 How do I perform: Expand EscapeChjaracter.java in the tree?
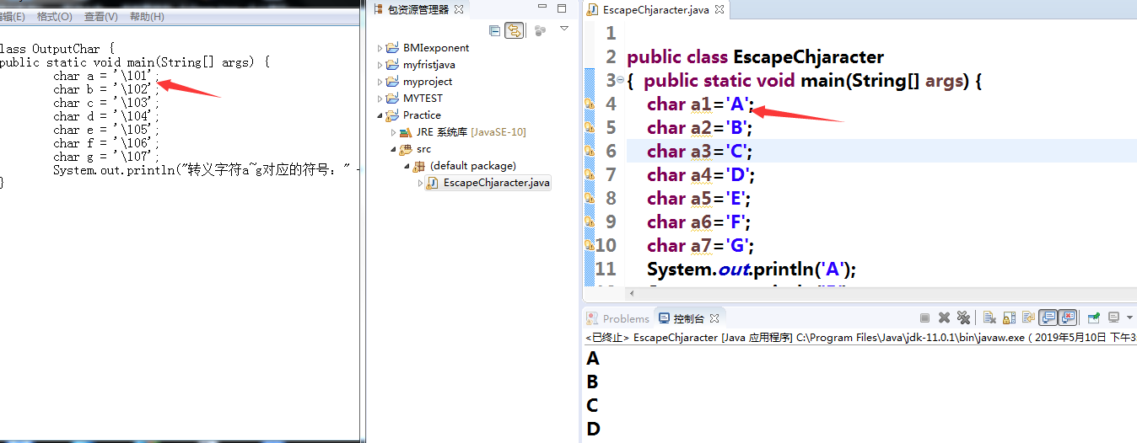(420, 183)
